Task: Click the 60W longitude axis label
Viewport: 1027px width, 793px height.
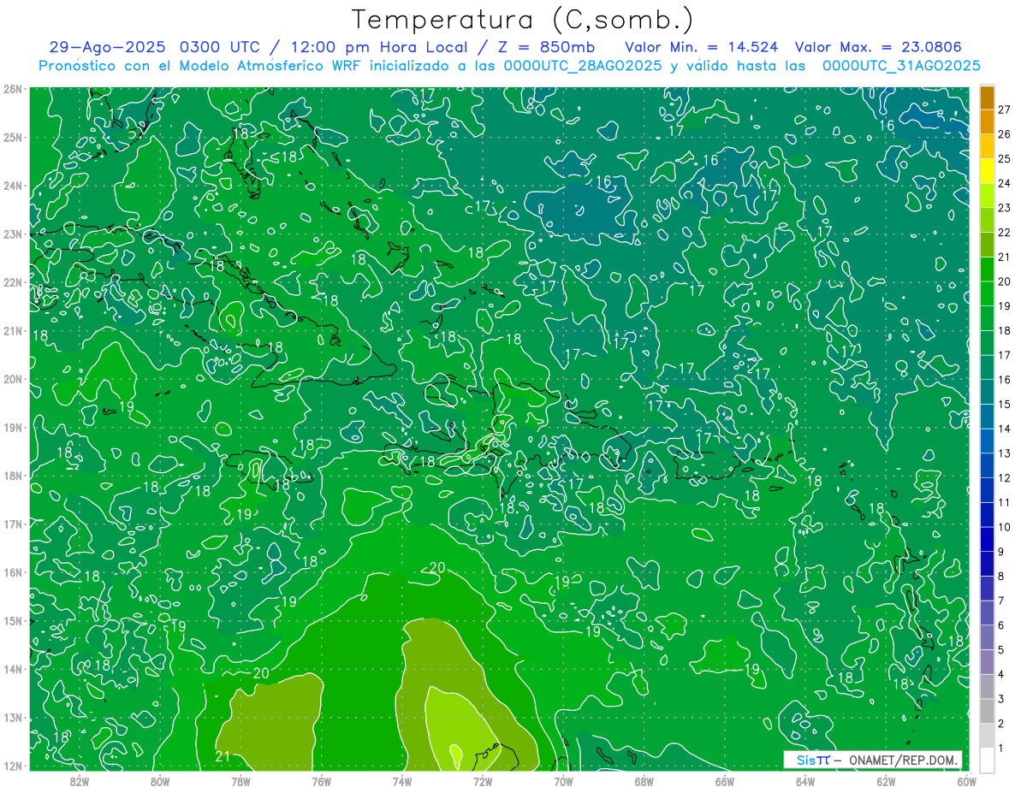Action: tap(966, 780)
